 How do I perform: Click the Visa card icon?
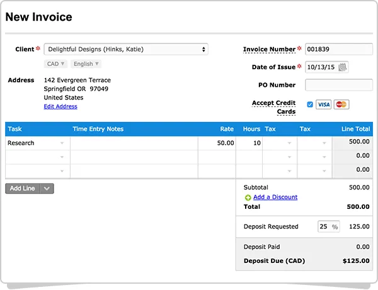(323, 104)
